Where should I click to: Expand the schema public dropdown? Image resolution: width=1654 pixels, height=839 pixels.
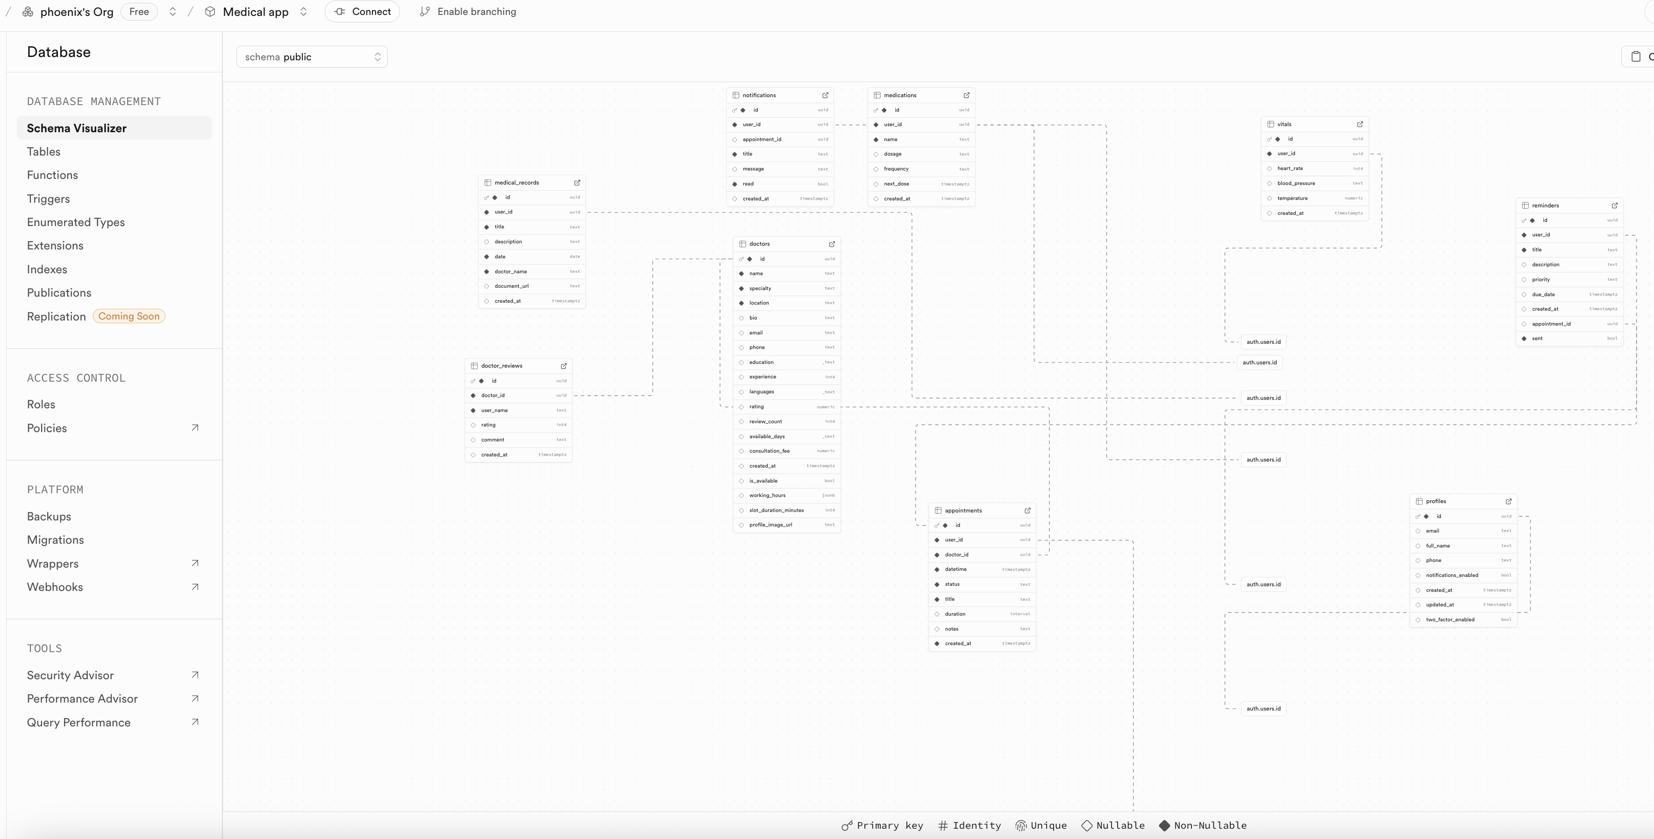click(312, 57)
